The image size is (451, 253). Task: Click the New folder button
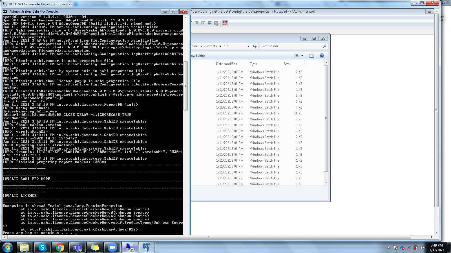(x=198, y=56)
